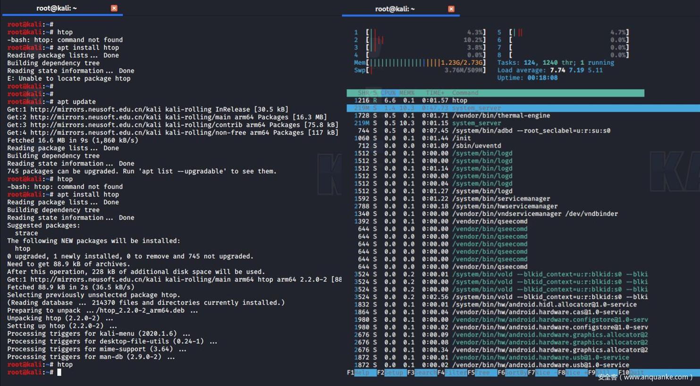Toggle Tree view with F5 button
This screenshot has width=700, height=386.
pyautogui.click(x=482, y=372)
